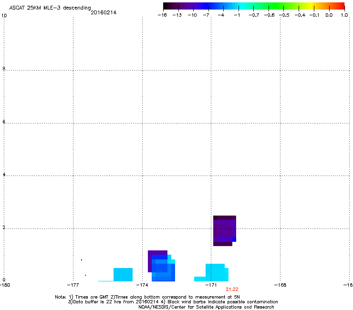353x310 pixels.
Task: Click the -16 colorbar tick label
Action: [x=162, y=15]
